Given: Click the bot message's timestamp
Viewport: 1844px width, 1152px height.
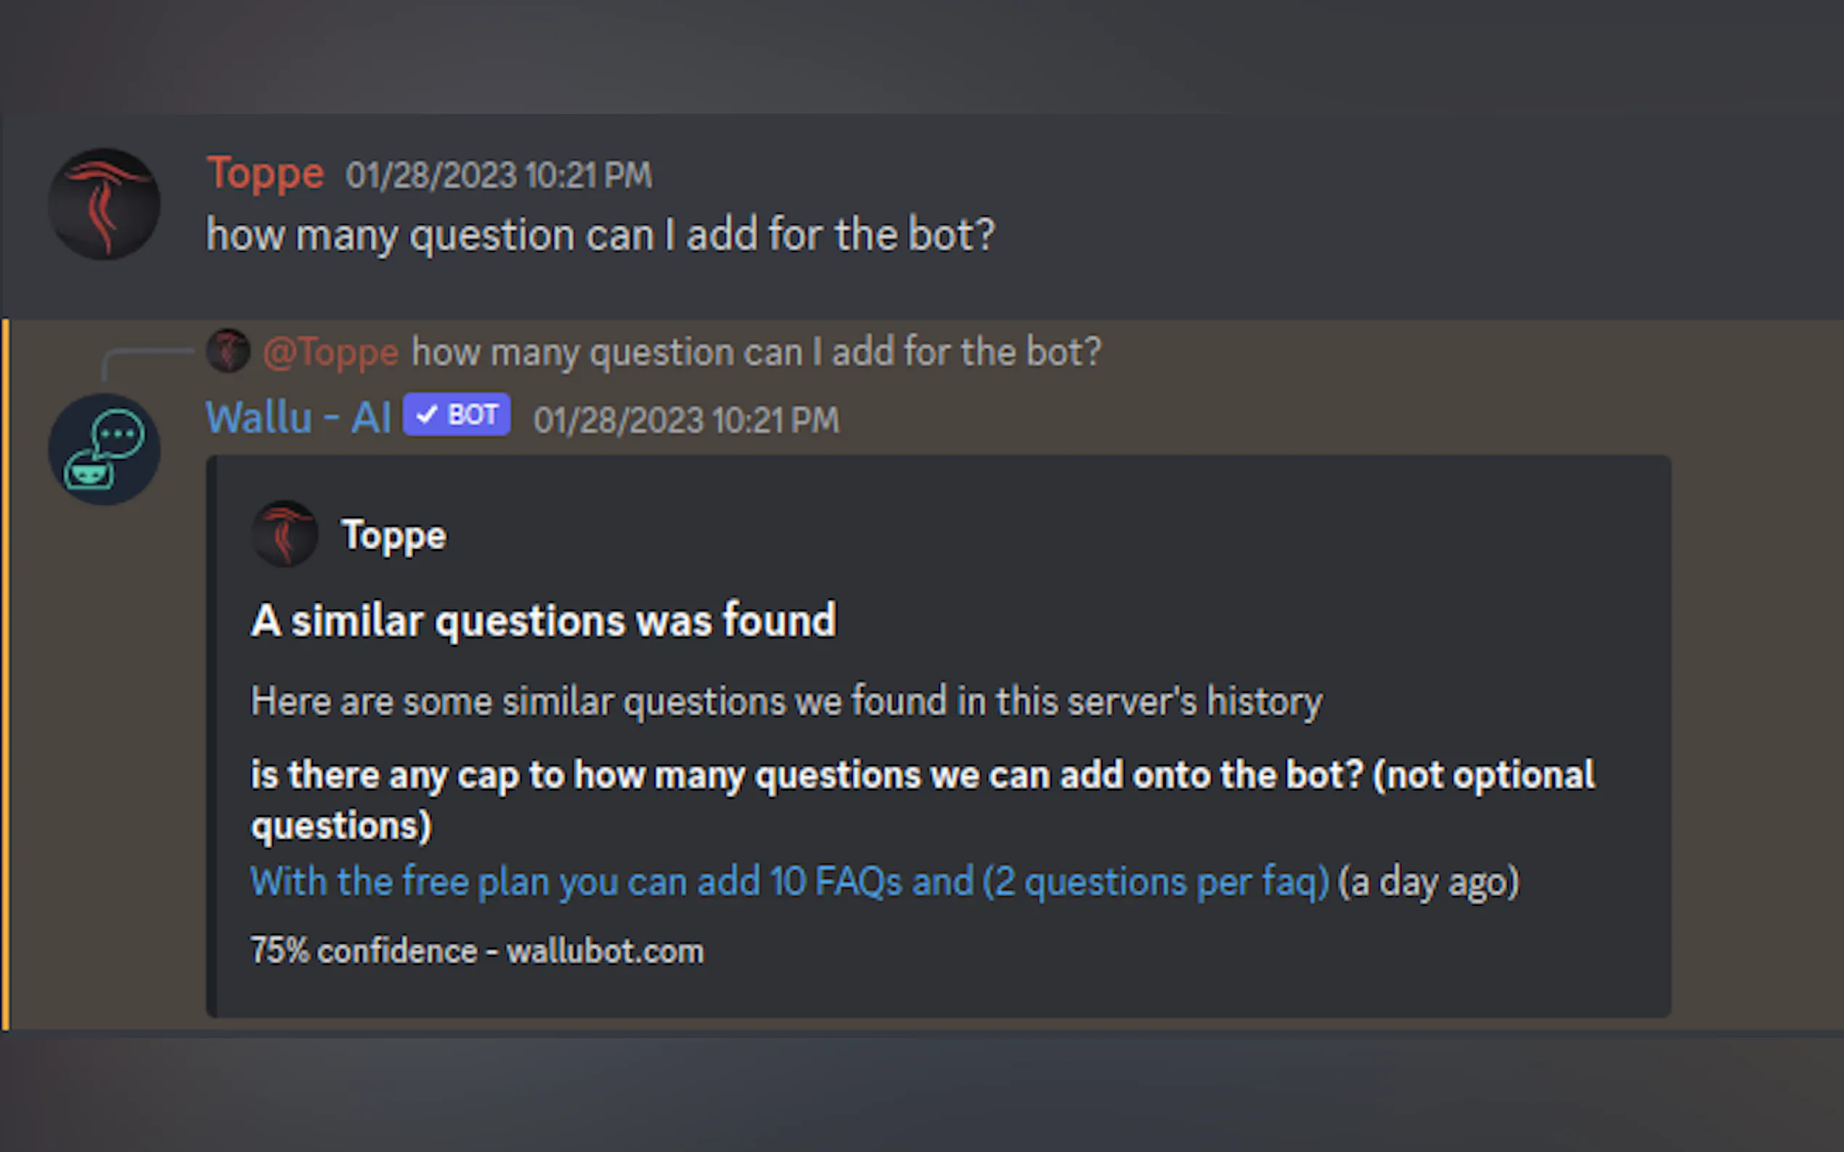Looking at the screenshot, I should [686, 420].
